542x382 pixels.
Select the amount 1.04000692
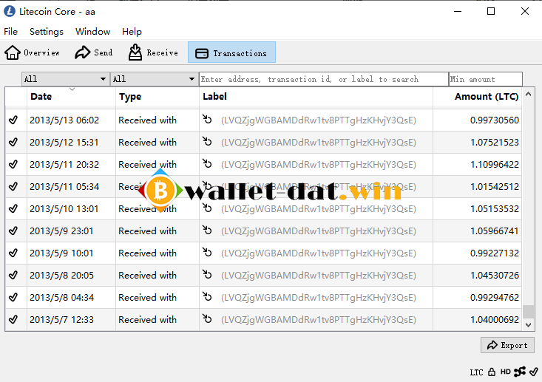point(494,320)
